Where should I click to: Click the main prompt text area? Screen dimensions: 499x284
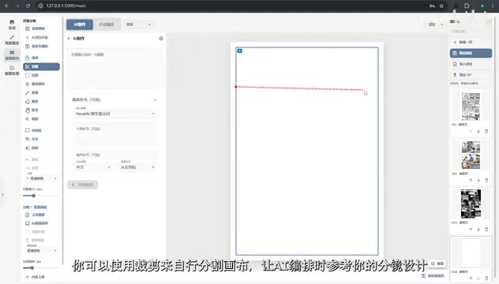(115, 68)
